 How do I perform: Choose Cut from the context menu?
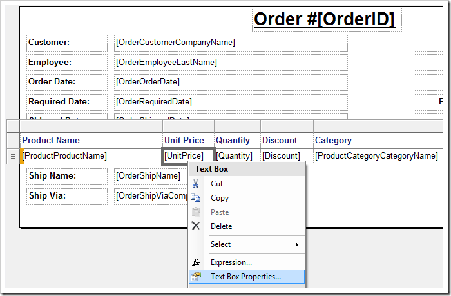click(x=247, y=184)
